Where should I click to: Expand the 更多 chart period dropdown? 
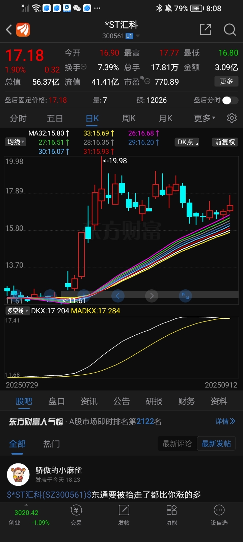point(205,118)
